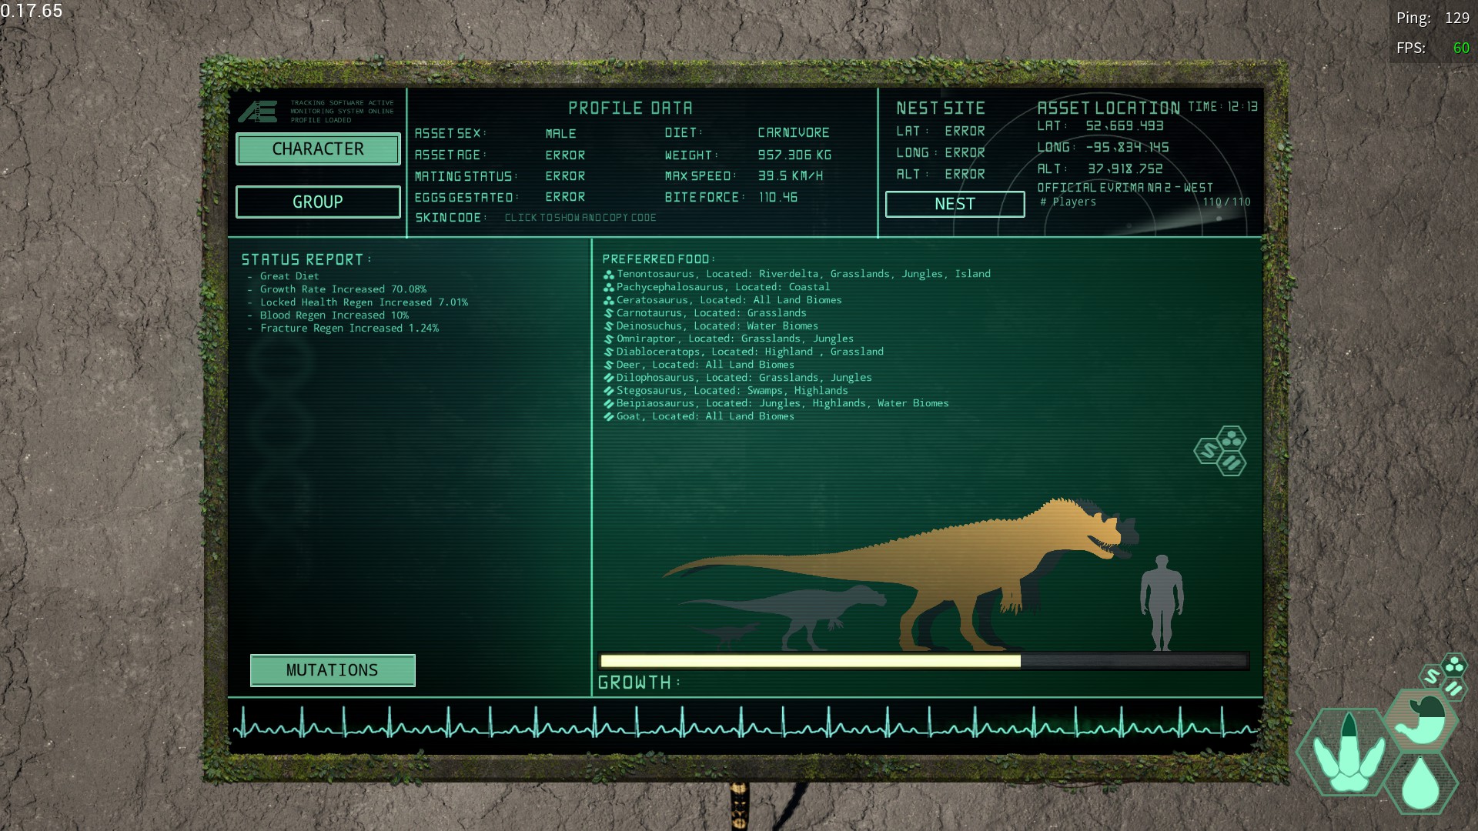
Task: Click the Tenontosaurus nutrient type icon
Action: (608, 275)
